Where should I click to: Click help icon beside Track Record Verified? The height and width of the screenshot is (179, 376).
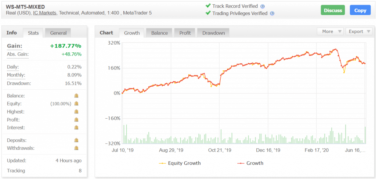point(263,6)
